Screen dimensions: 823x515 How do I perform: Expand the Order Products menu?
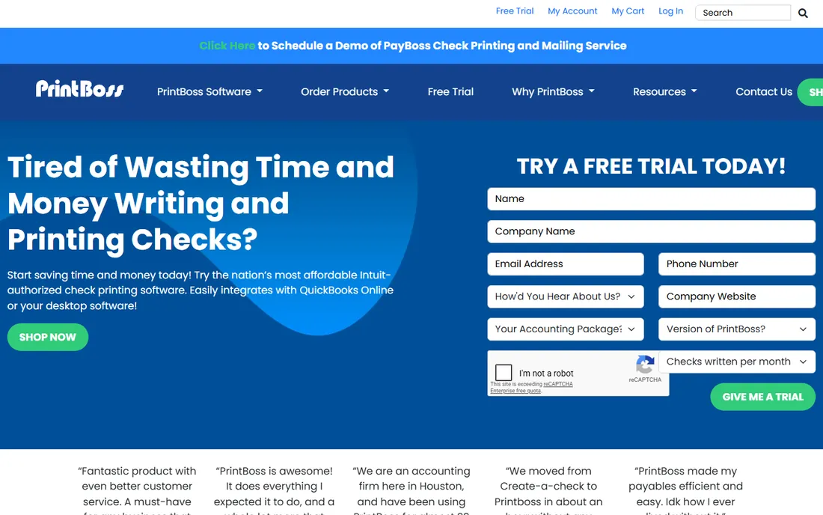point(345,92)
